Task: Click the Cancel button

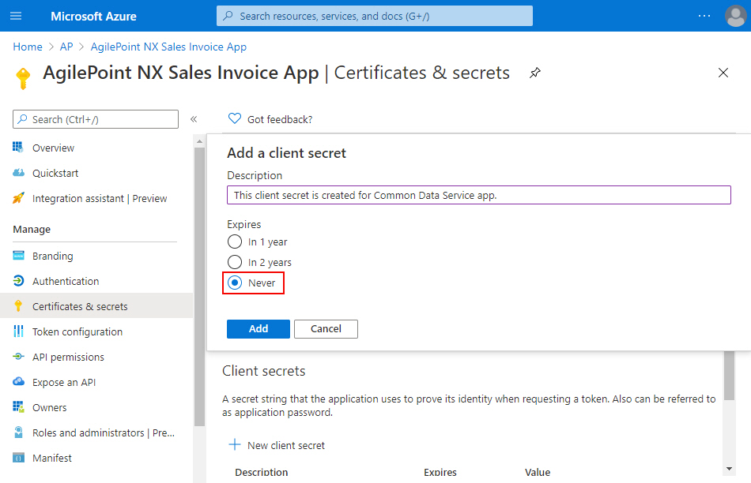Action: click(x=326, y=328)
